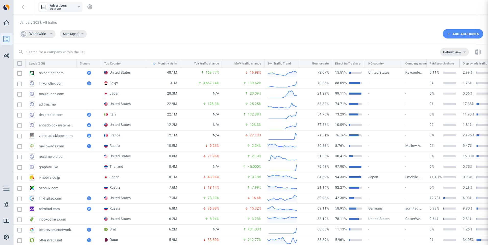The image size is (488, 245).
Task: Sort by Bounce rate column
Action: tap(320, 63)
